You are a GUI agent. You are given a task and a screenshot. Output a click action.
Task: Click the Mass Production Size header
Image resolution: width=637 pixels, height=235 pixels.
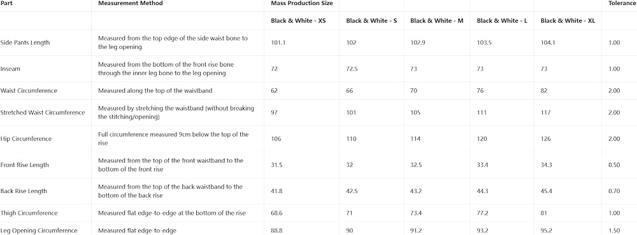pos(302,3)
